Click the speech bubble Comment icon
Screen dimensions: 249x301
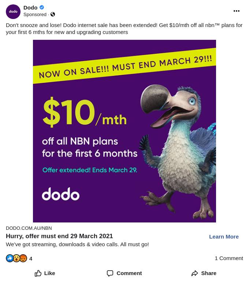coord(110,273)
